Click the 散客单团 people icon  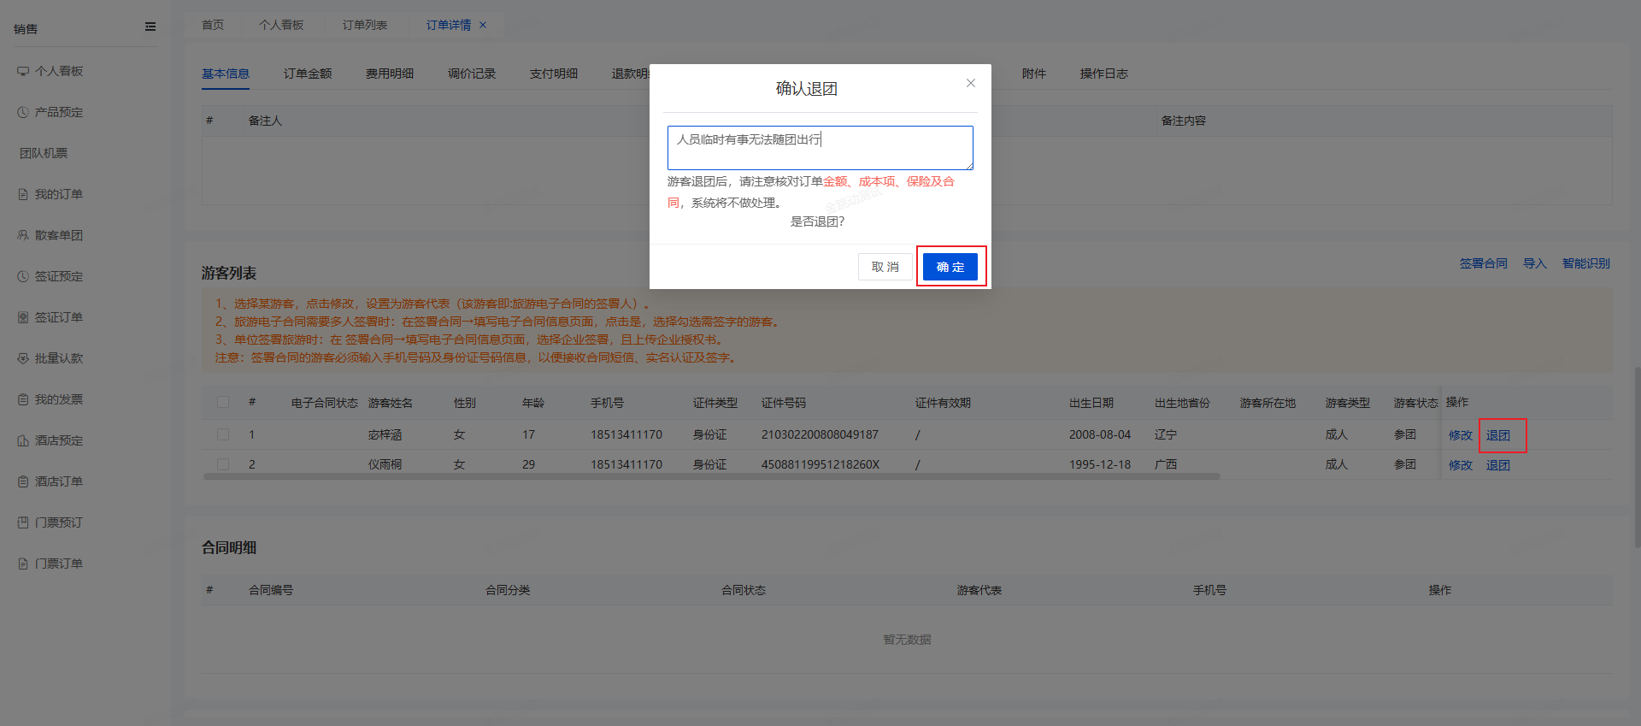pyautogui.click(x=23, y=235)
